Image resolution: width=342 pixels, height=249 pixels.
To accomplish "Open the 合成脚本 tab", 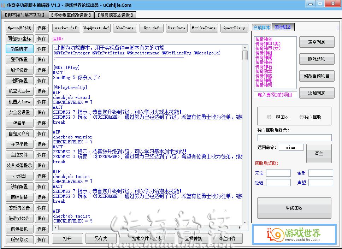I will 262,28.
